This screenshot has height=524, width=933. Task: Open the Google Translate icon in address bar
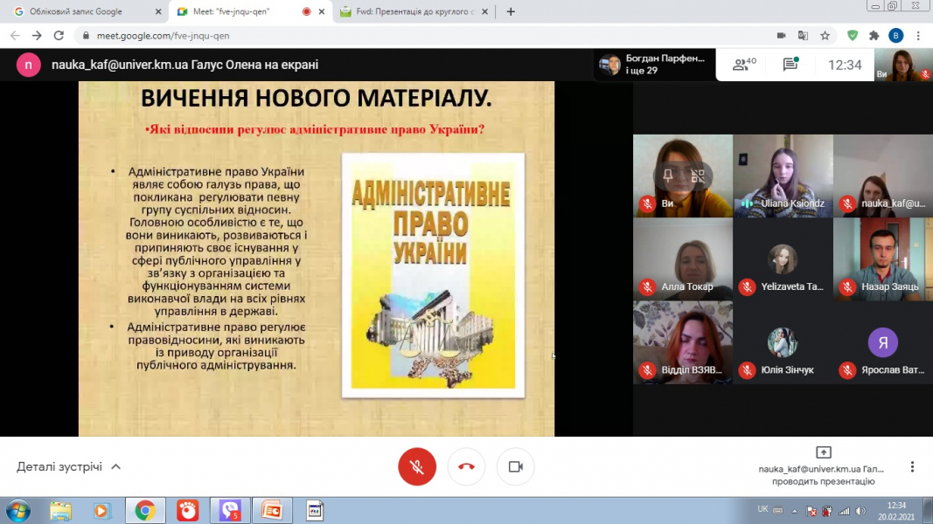coord(803,36)
